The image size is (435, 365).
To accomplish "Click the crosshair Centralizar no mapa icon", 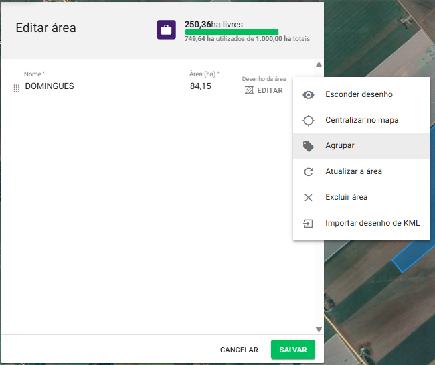I will coord(308,121).
